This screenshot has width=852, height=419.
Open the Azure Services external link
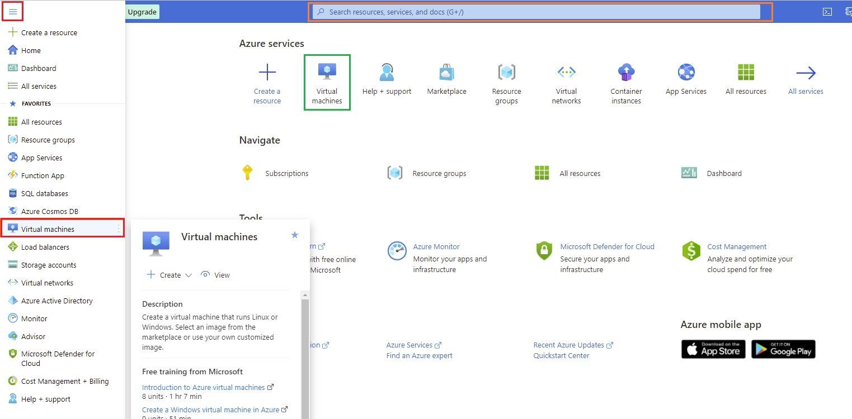coord(414,345)
